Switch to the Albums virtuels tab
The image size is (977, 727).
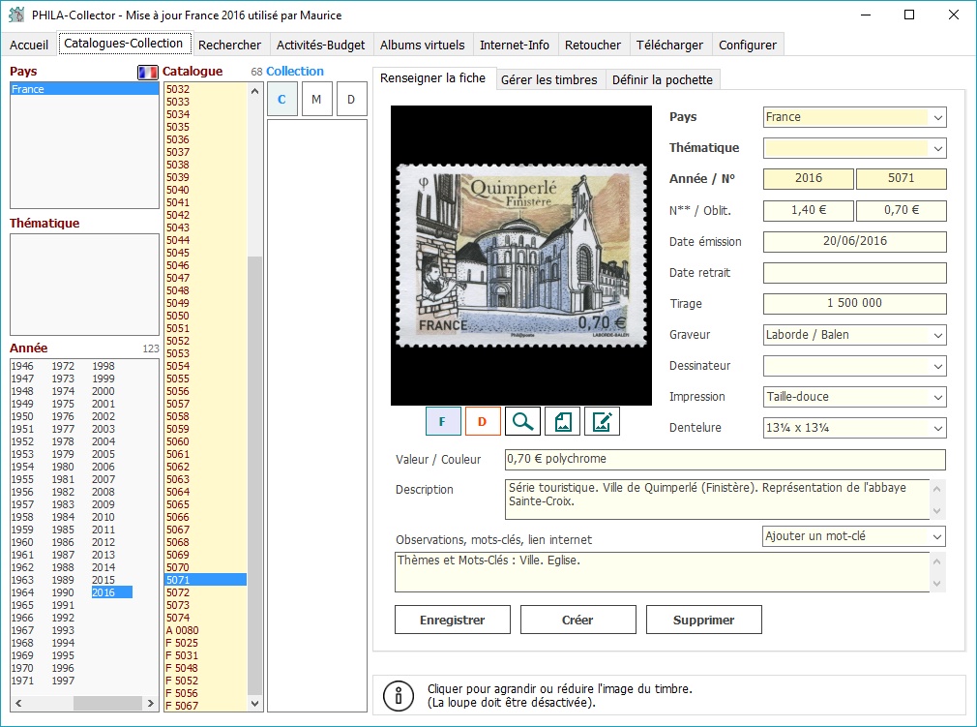point(423,45)
